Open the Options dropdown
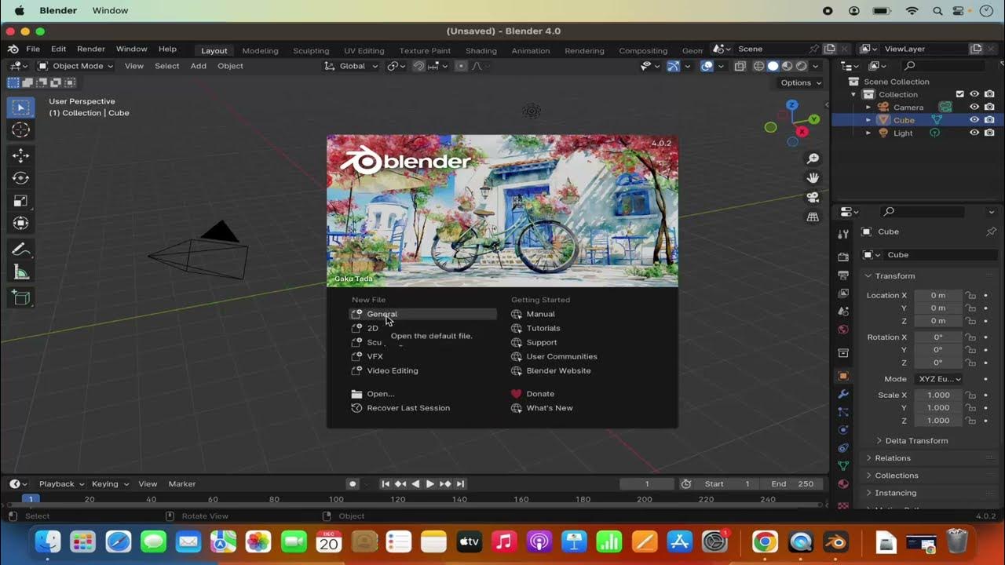The height and width of the screenshot is (565, 1005). coord(801,82)
